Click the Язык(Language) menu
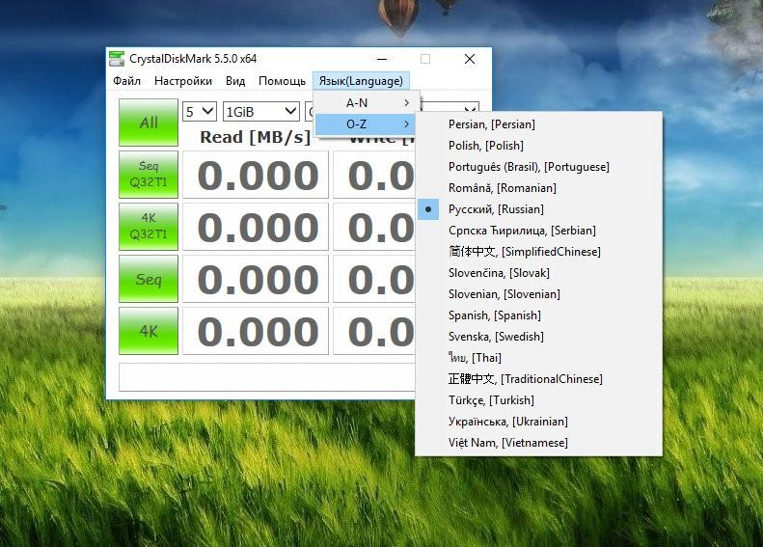Image resolution: width=763 pixels, height=547 pixels. pyautogui.click(x=361, y=81)
